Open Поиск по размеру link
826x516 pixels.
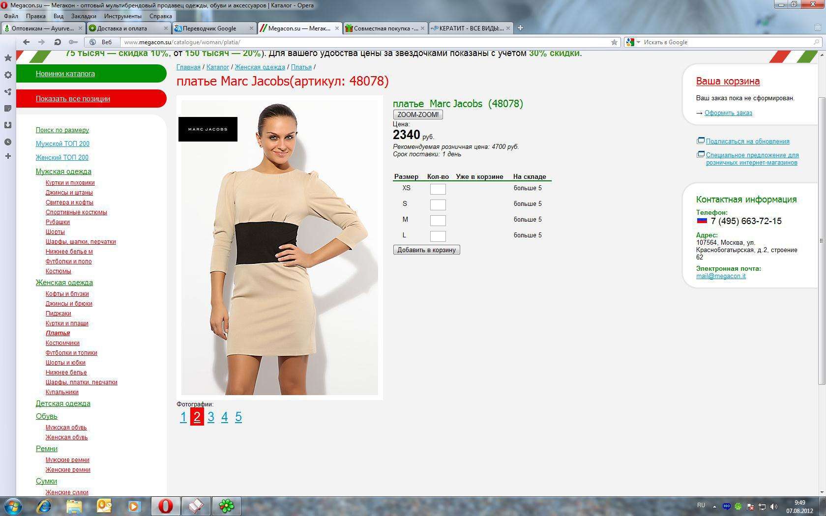click(x=62, y=130)
